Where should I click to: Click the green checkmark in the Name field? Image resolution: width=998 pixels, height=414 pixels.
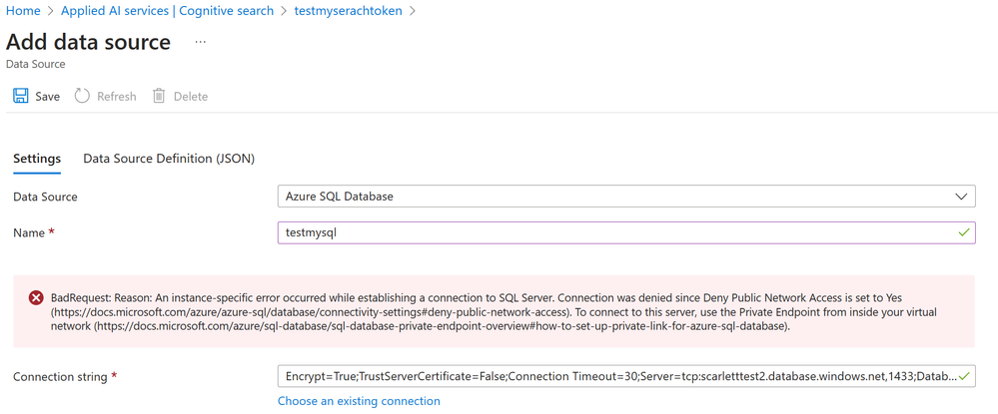pyautogui.click(x=964, y=232)
